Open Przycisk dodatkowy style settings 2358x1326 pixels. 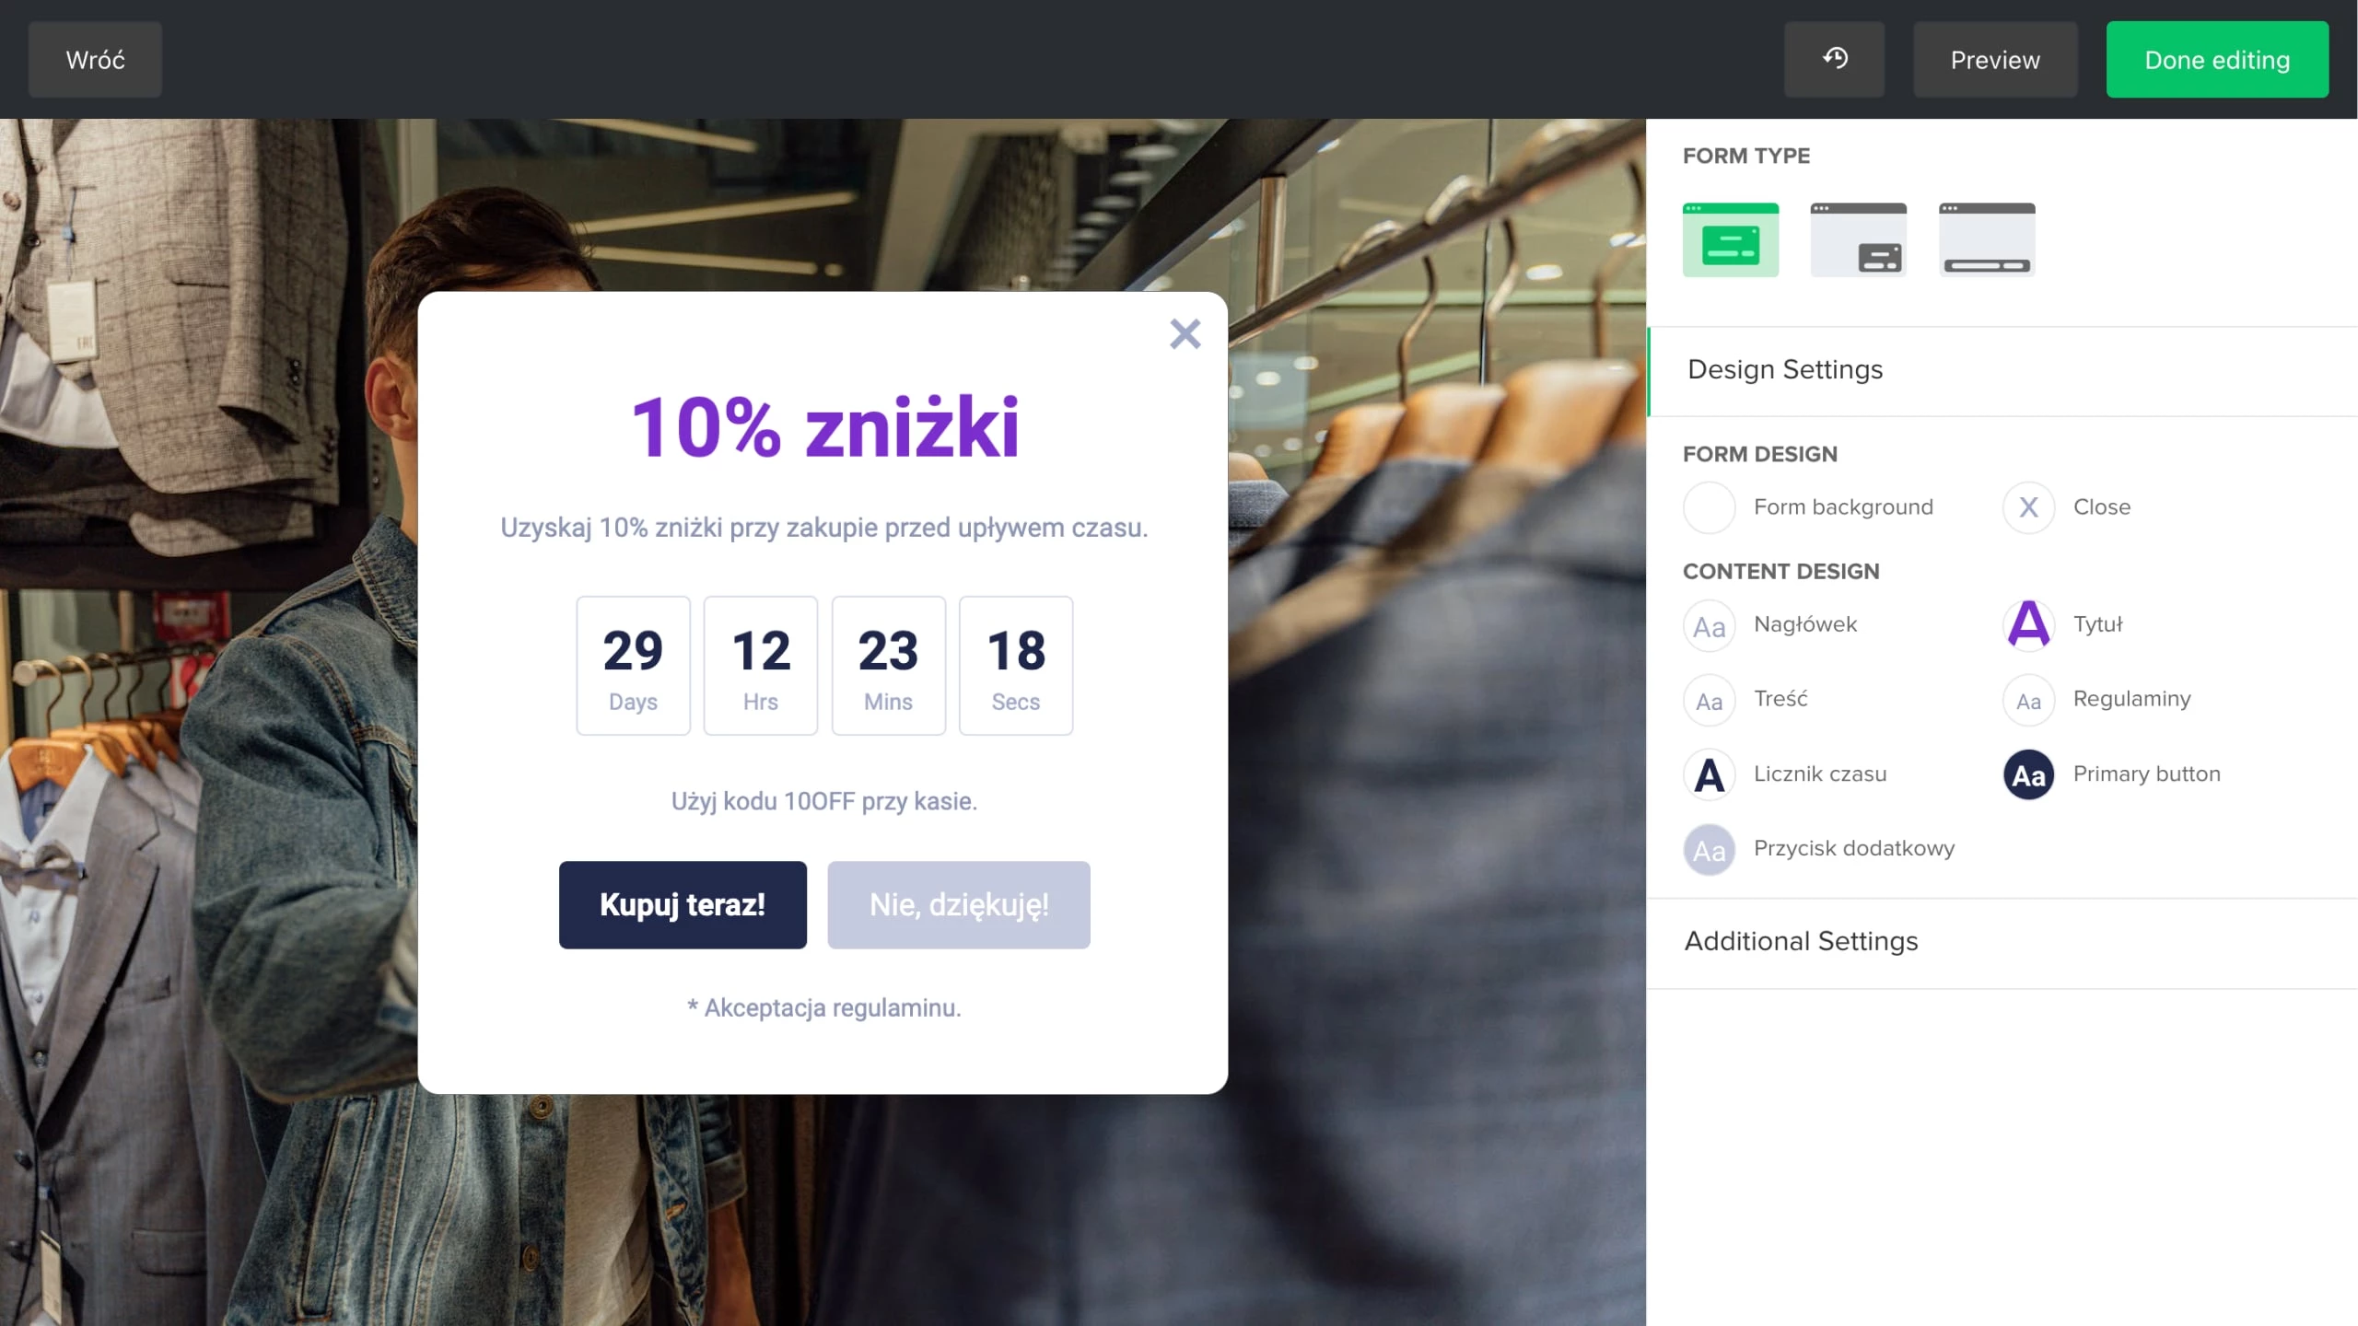click(x=1710, y=849)
